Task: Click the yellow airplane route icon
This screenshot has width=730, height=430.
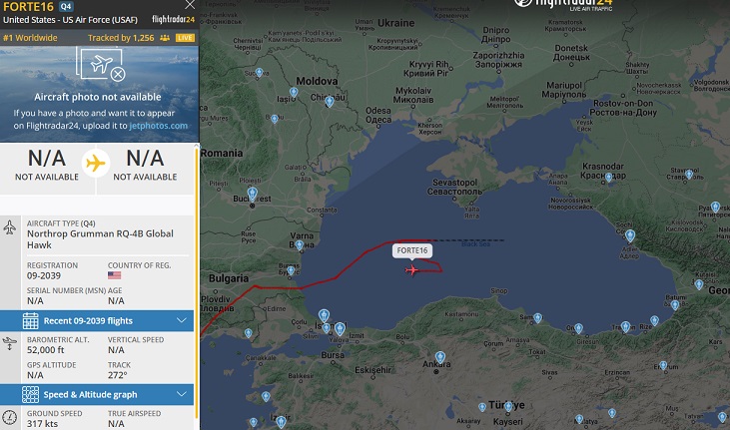Action: click(x=96, y=164)
